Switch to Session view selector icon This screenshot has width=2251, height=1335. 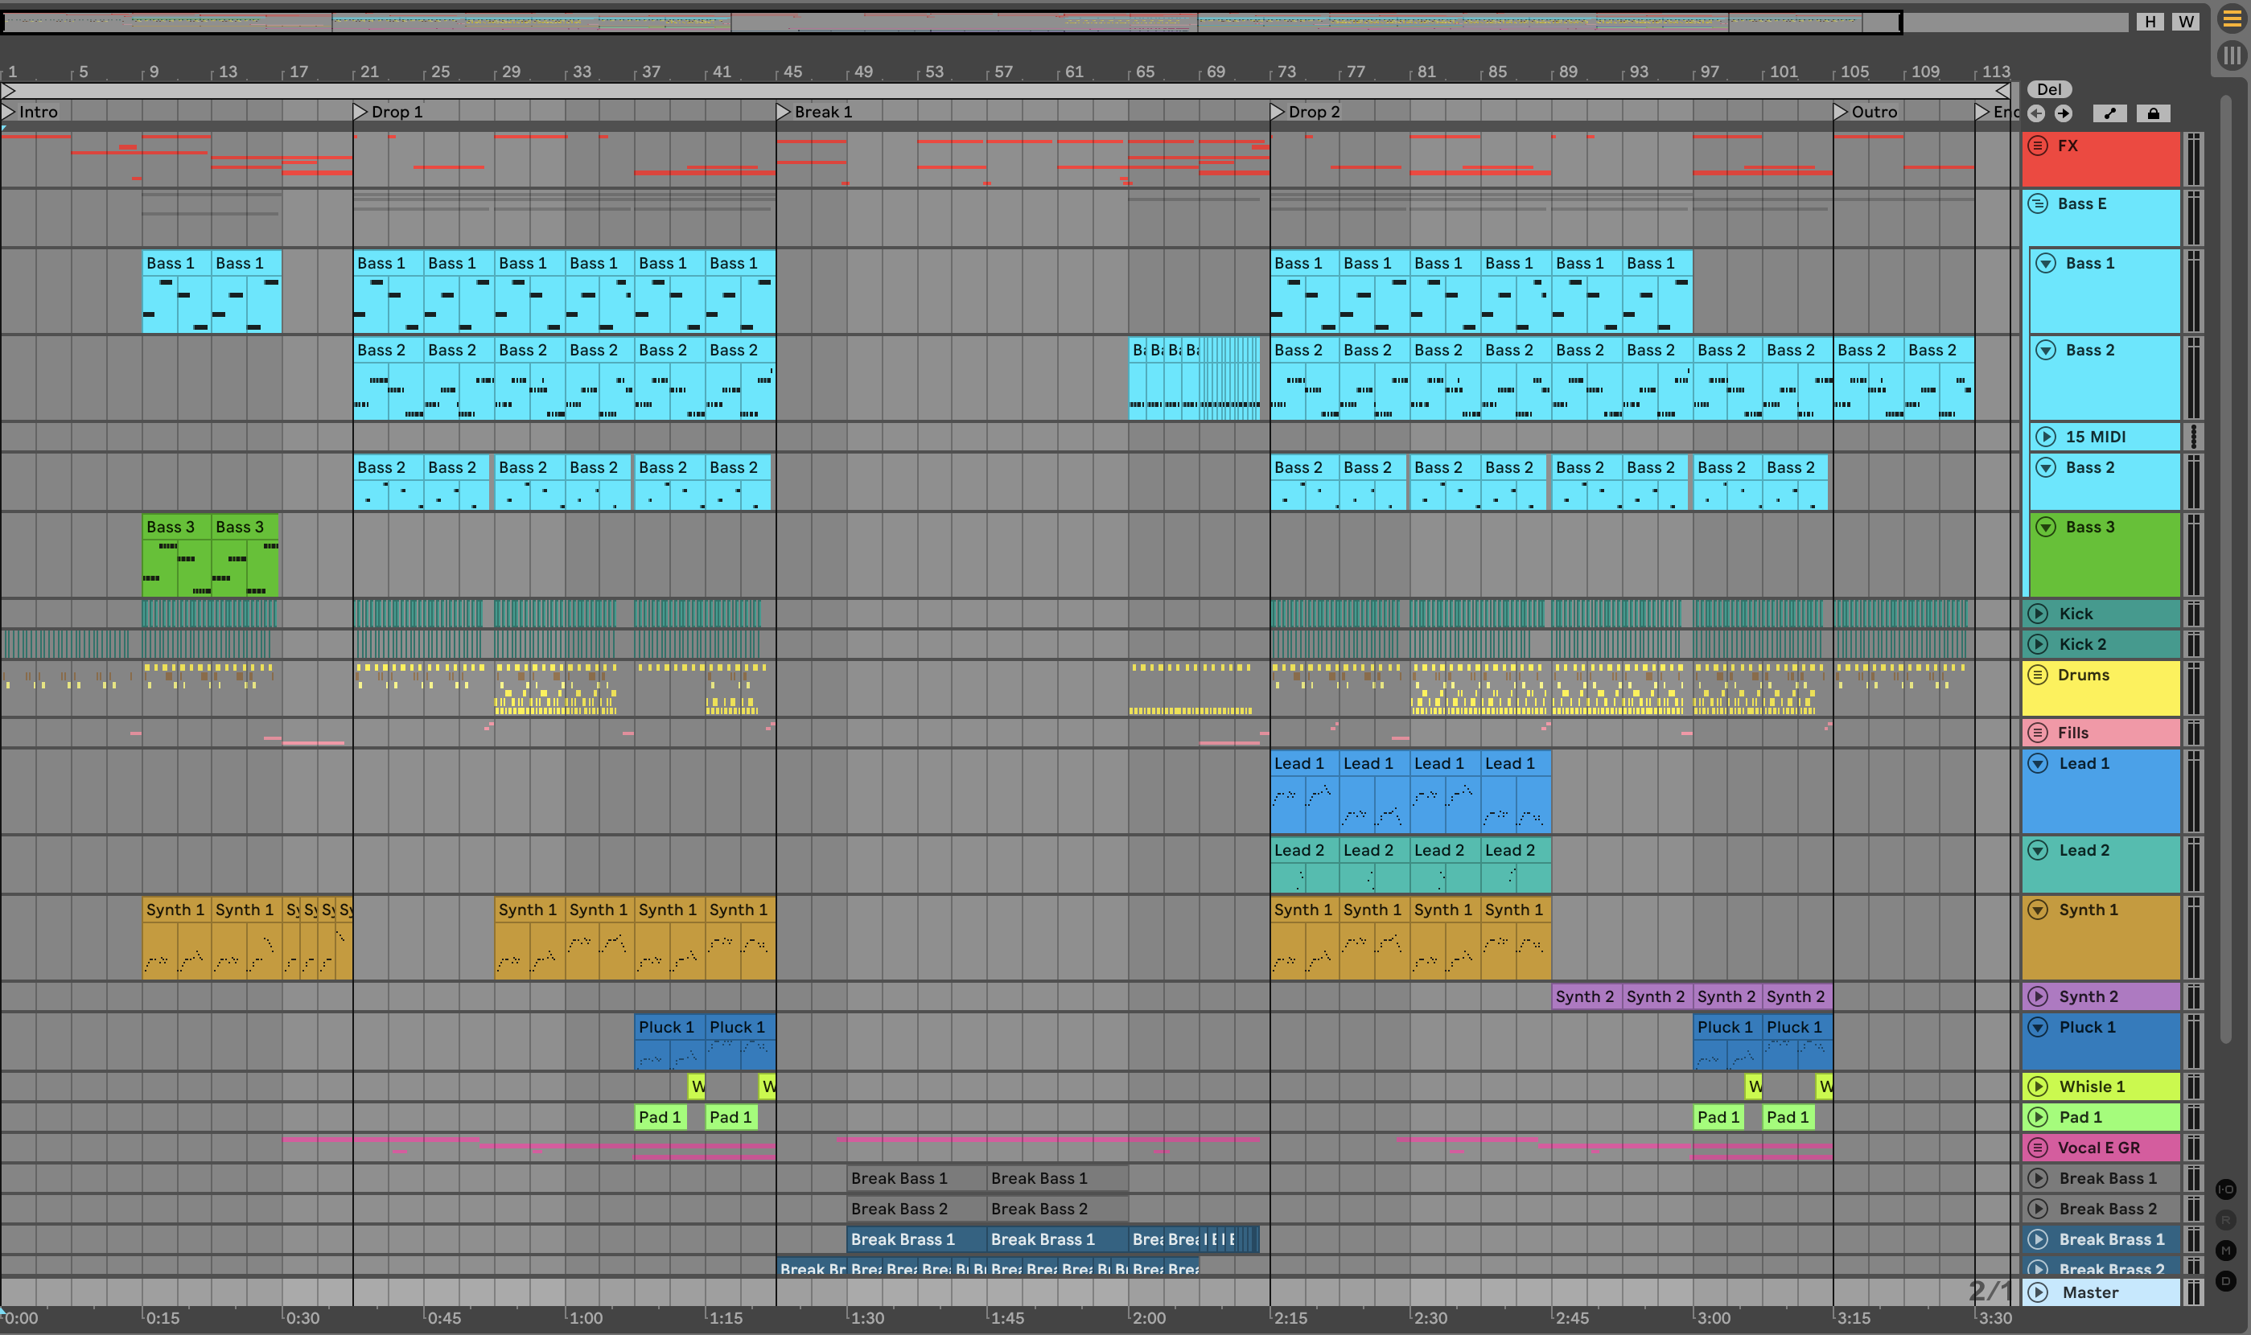tap(2232, 55)
